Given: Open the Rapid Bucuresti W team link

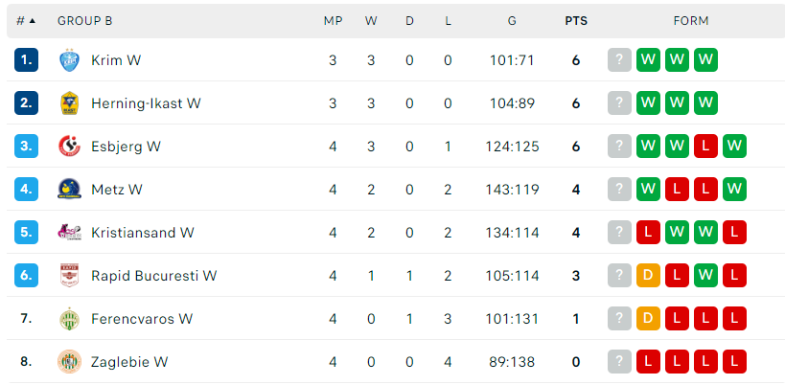Looking at the screenshot, I should tap(153, 276).
